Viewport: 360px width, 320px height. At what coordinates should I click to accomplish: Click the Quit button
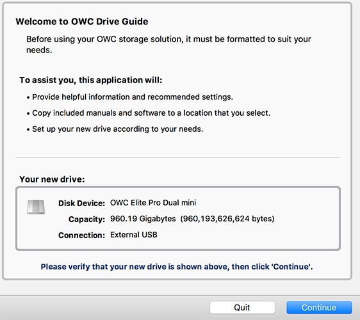(242, 307)
